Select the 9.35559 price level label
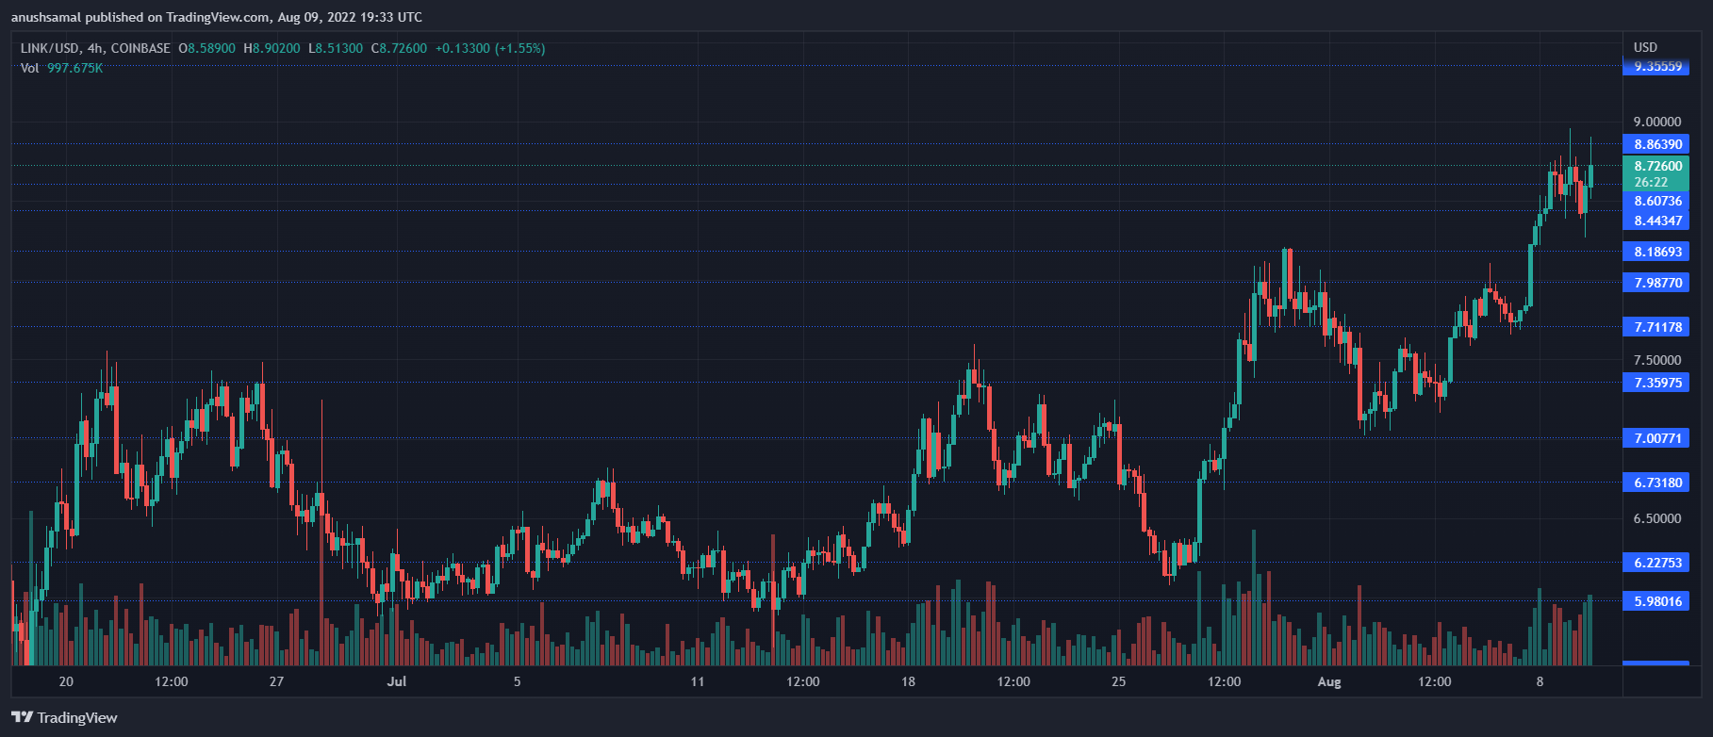Image resolution: width=1713 pixels, height=737 pixels. (1655, 66)
